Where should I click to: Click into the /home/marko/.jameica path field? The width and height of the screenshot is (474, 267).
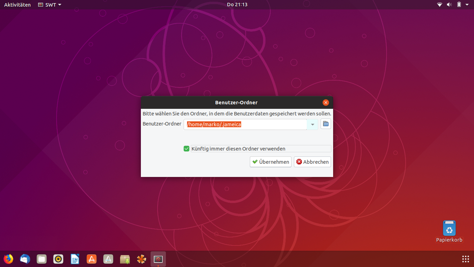(x=245, y=124)
